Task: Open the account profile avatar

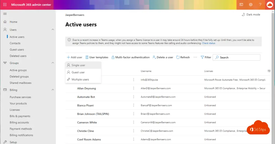Action: 270,5
